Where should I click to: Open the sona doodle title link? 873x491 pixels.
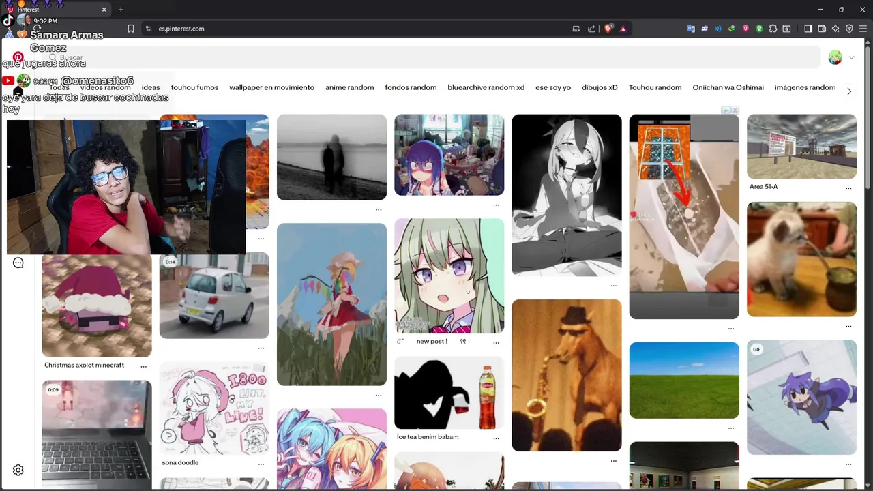point(180,463)
